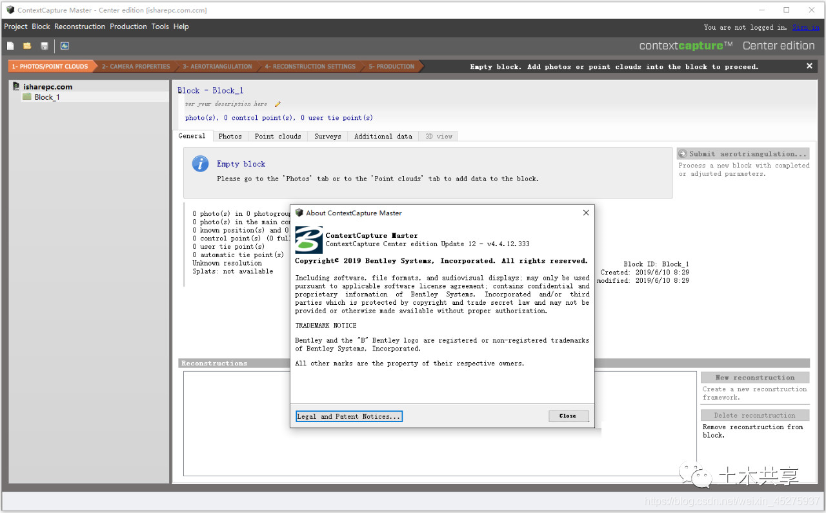The width and height of the screenshot is (826, 513).
Task: Select Block_1 in the project tree
Action: click(46, 97)
